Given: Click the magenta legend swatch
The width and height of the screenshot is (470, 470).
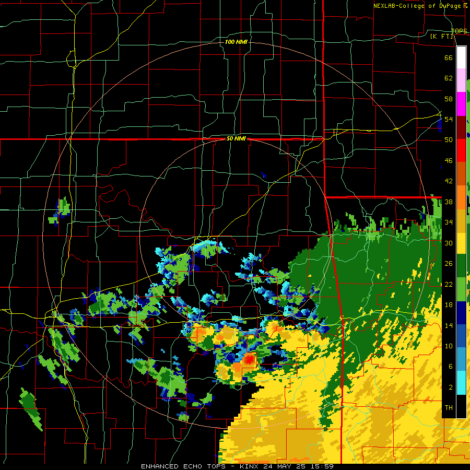Looking at the screenshot, I should pos(461,104).
